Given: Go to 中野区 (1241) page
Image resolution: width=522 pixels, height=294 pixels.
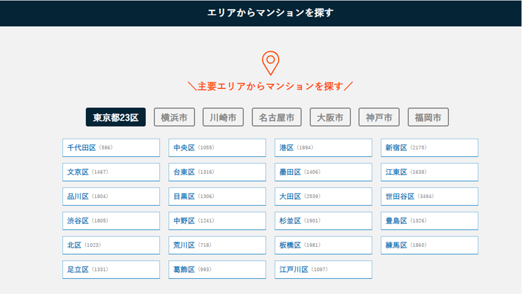Looking at the screenshot, I should (217, 221).
